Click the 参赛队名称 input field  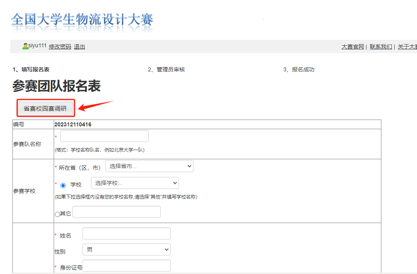tap(104, 136)
